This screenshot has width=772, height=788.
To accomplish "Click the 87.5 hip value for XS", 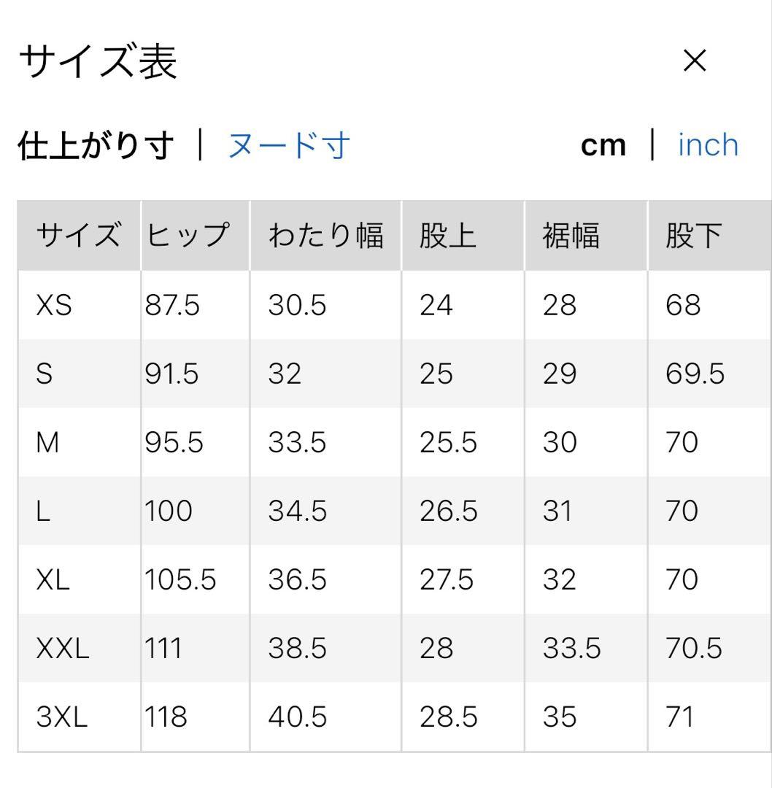I will 172,305.
